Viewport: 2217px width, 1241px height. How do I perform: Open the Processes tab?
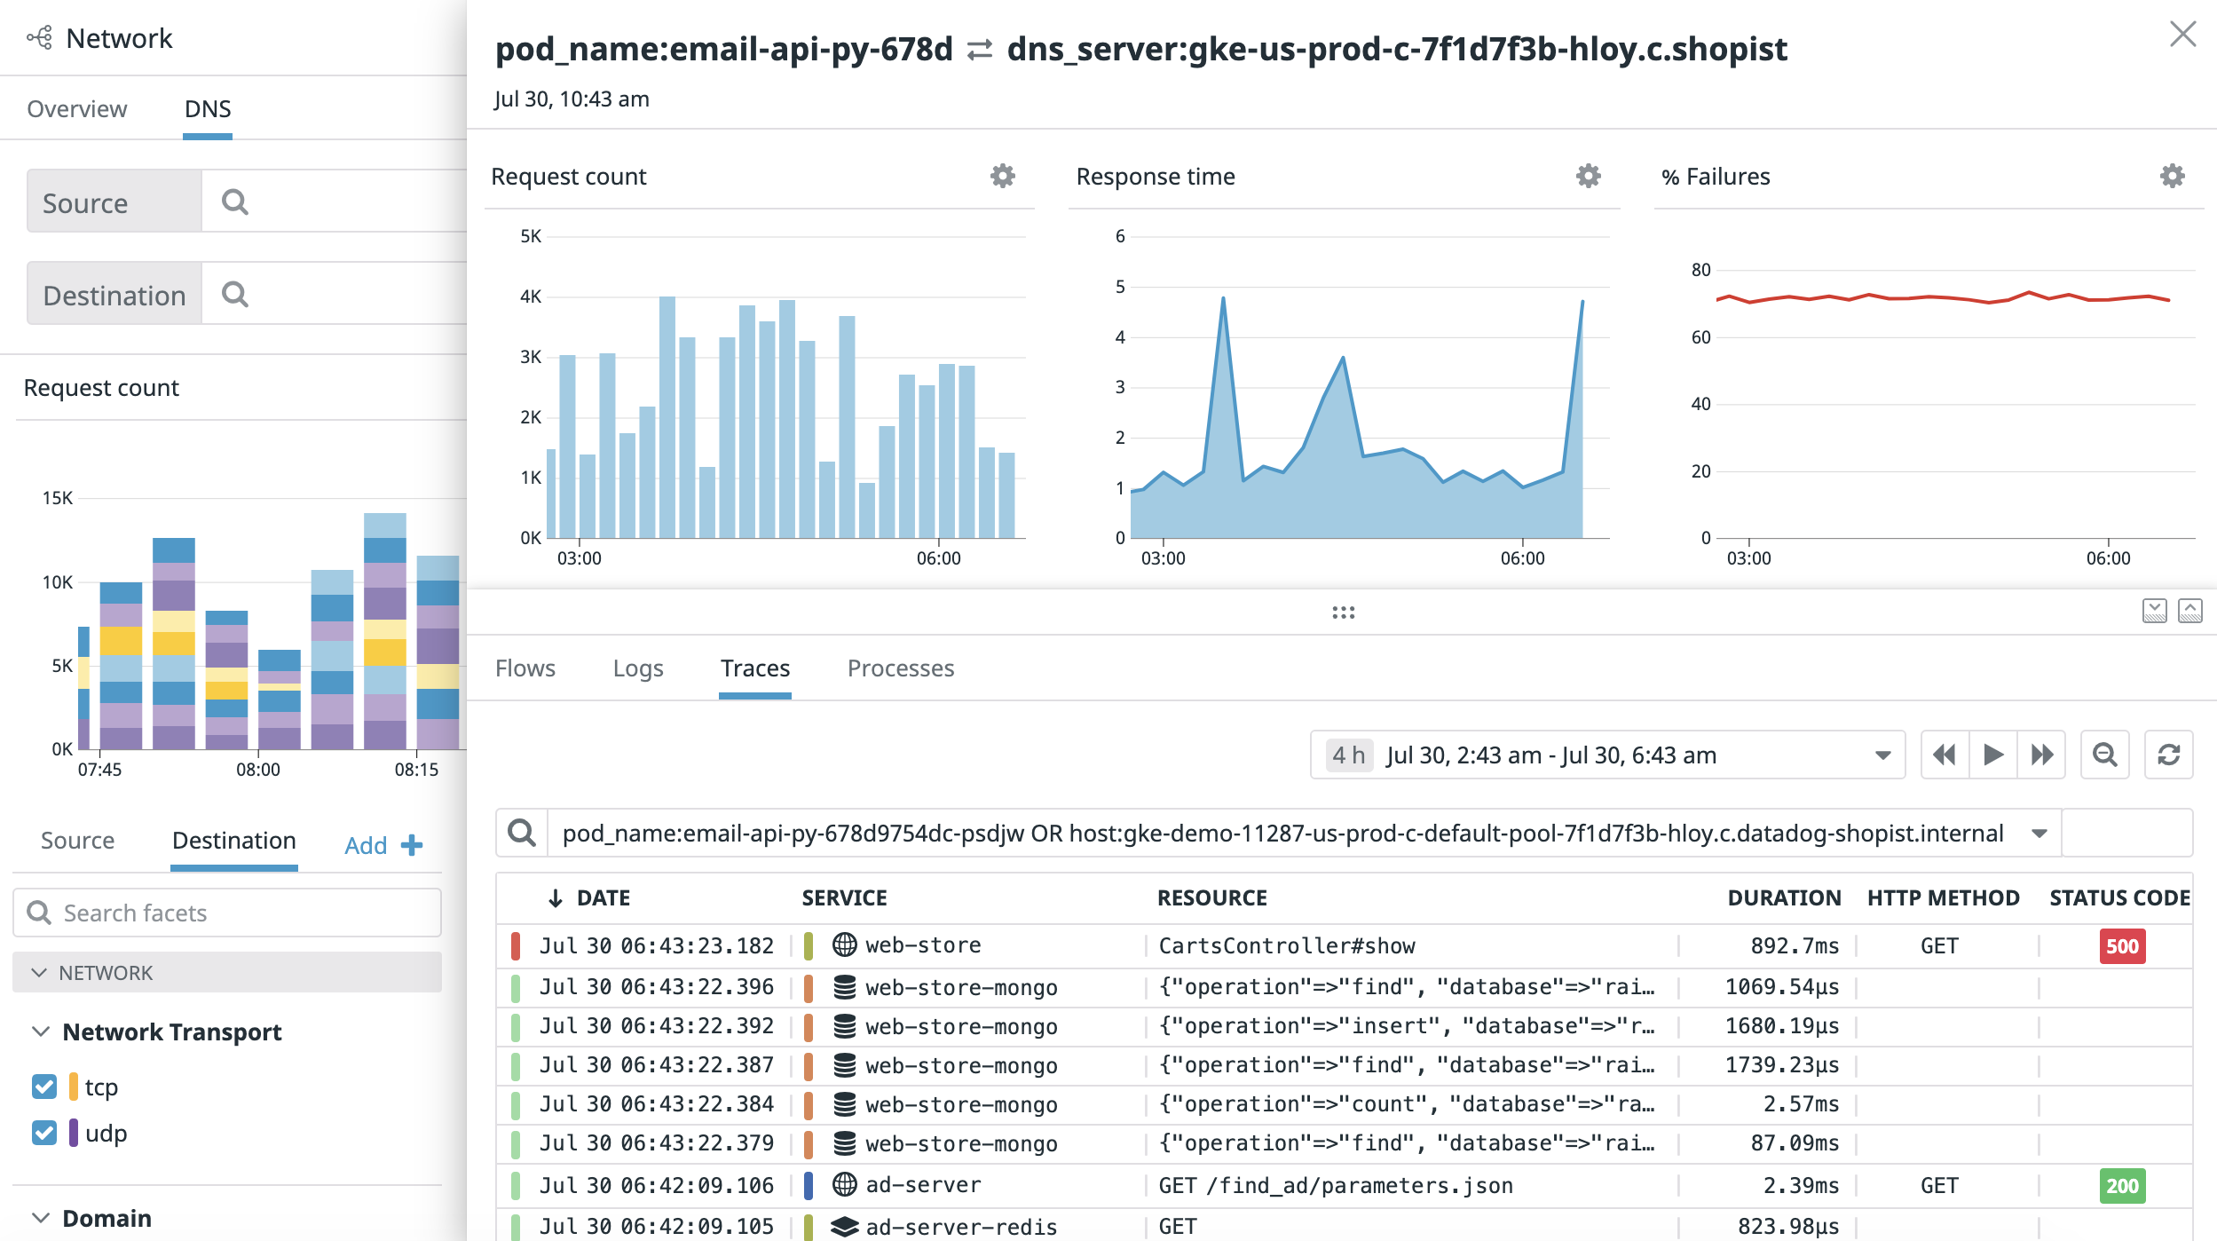click(900, 668)
